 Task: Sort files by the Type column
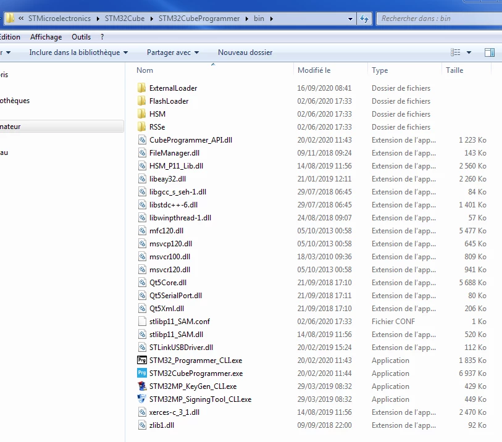(380, 70)
